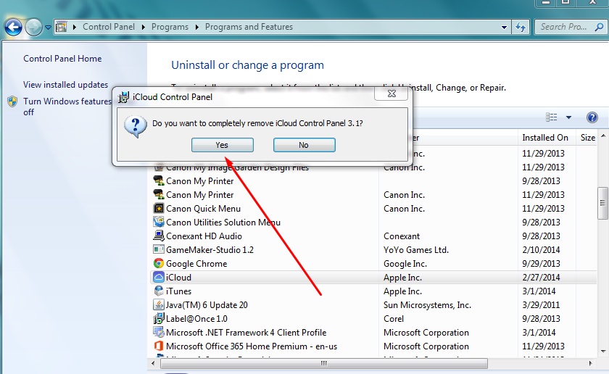Viewport: 609px width, 374px height.
Task: Select Canon Utilities Solution Menu icon
Action: pos(159,222)
